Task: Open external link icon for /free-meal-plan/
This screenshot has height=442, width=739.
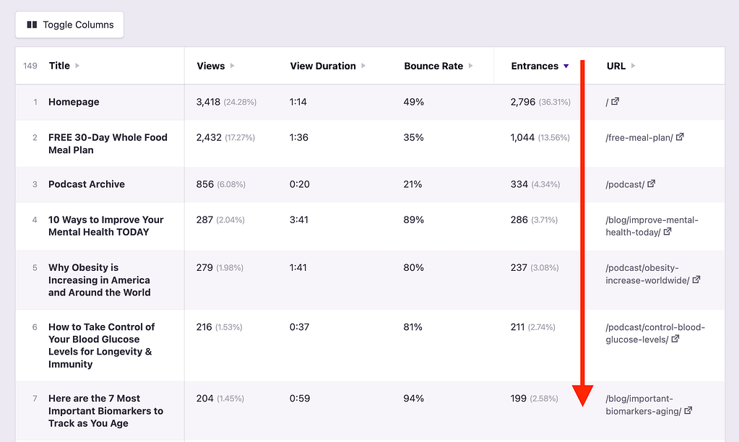Action: click(680, 137)
